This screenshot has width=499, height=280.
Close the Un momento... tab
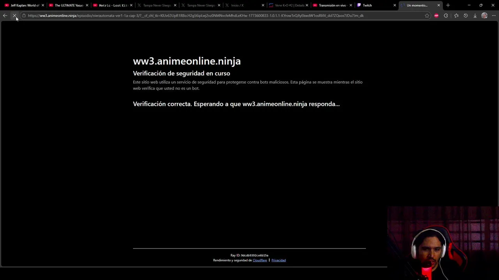pos(439,5)
